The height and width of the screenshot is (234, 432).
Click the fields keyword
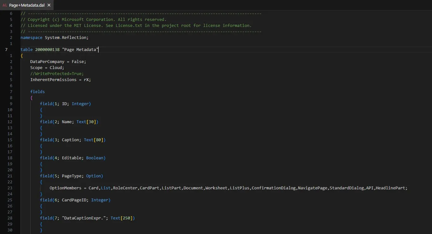[38, 92]
